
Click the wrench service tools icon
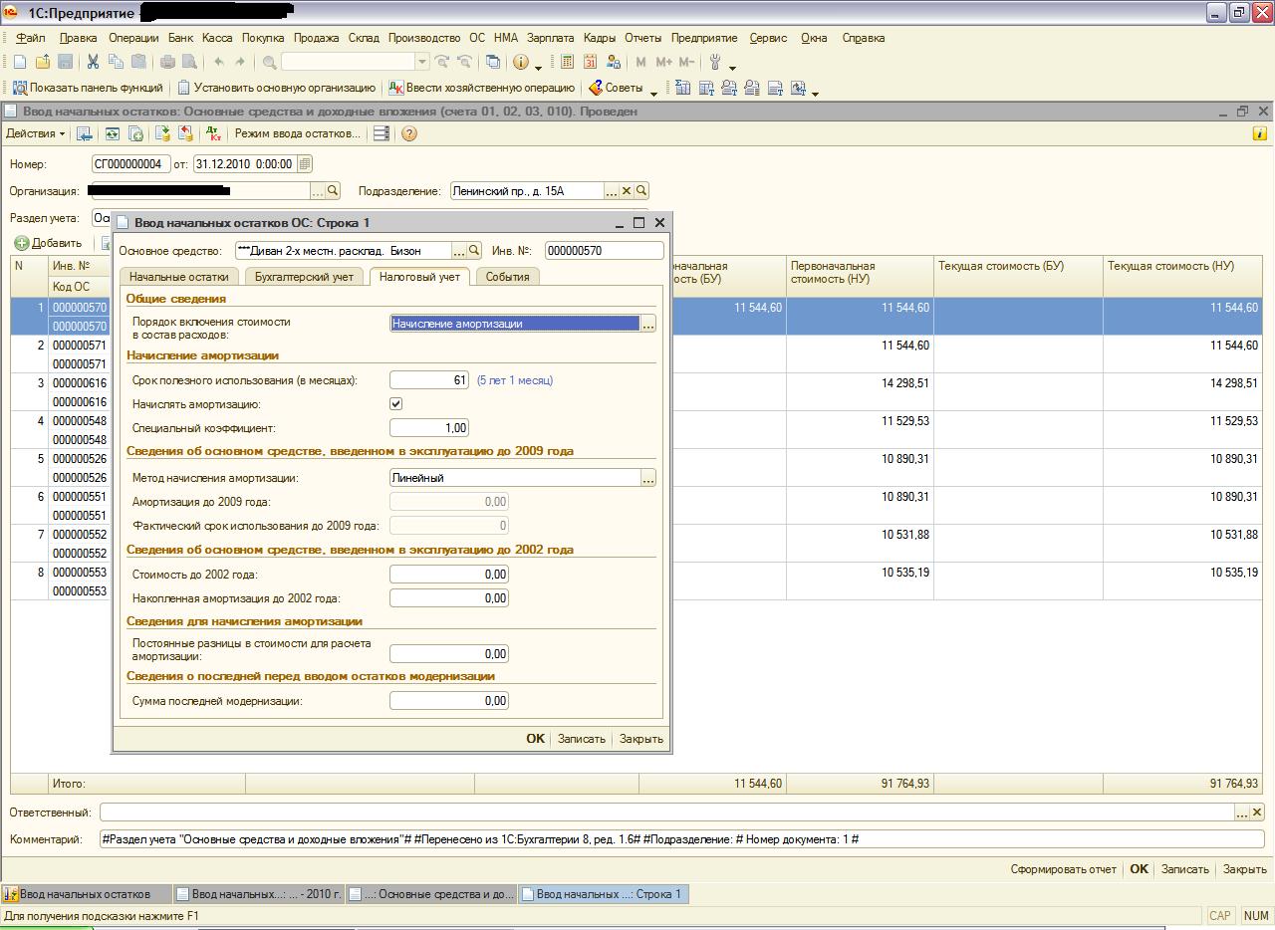pyautogui.click(x=715, y=62)
